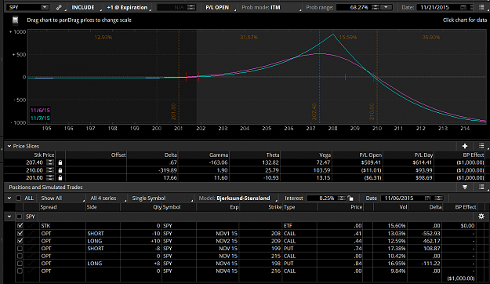
Task: Open chart settings menu at top right
Action: tap(481, 7)
